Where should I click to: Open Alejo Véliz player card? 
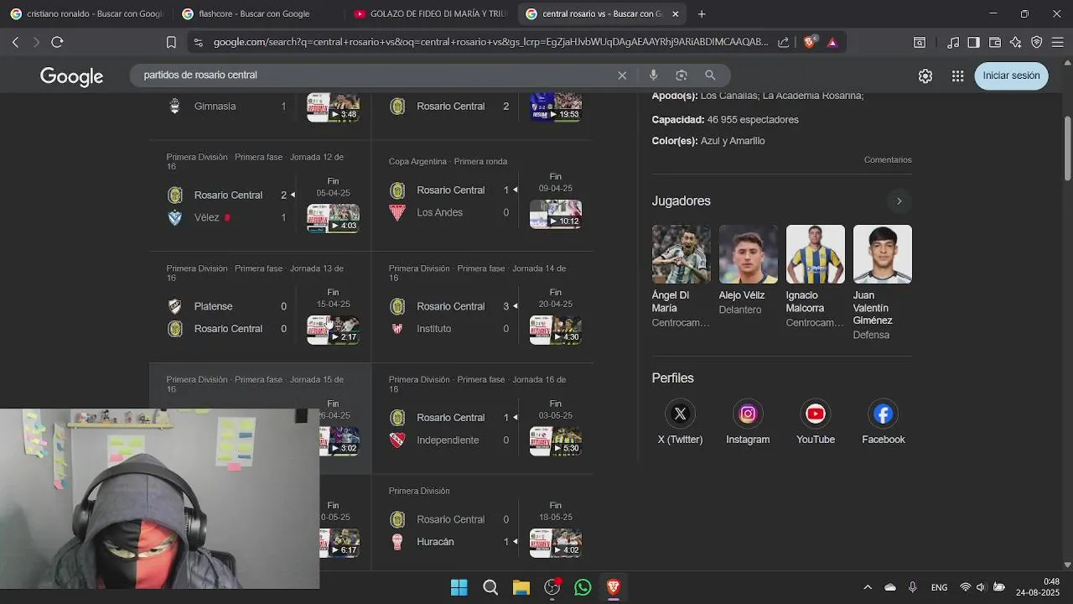pos(748,270)
